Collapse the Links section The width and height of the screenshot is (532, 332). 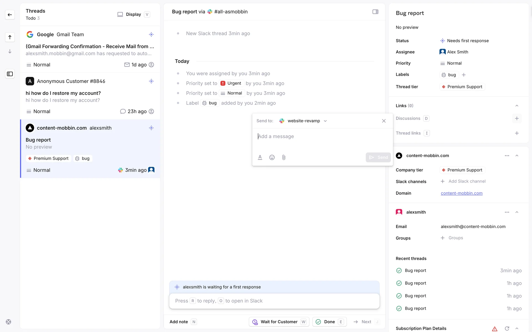(x=517, y=106)
